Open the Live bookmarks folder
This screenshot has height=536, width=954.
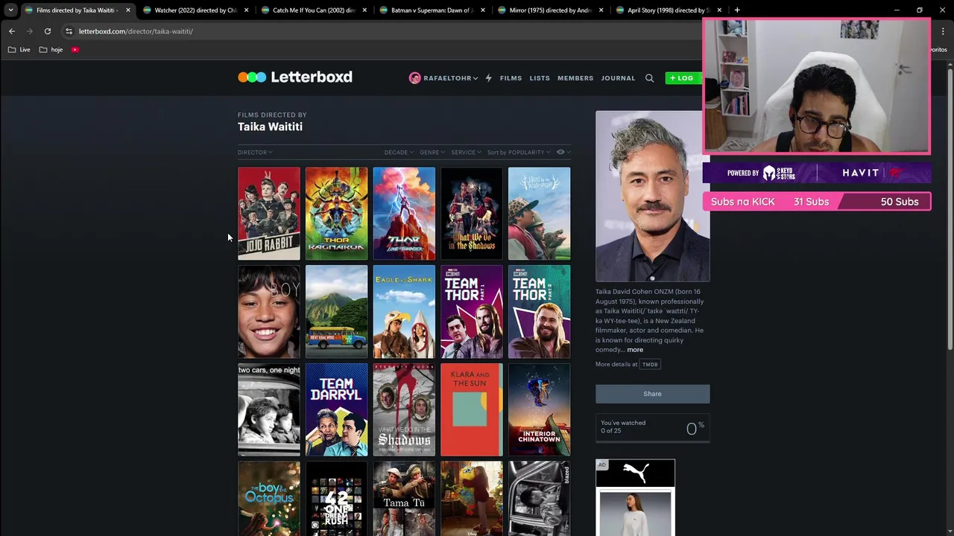click(x=19, y=50)
